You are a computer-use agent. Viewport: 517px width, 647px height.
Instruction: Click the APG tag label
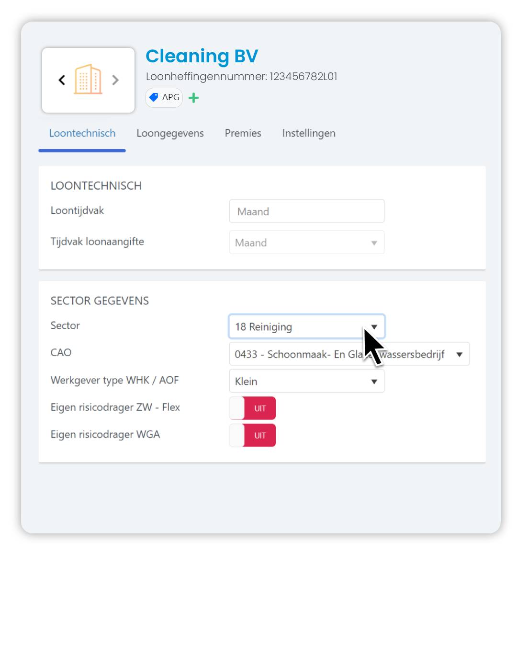click(x=170, y=97)
